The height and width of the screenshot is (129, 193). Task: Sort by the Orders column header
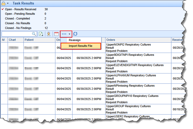click(138, 40)
